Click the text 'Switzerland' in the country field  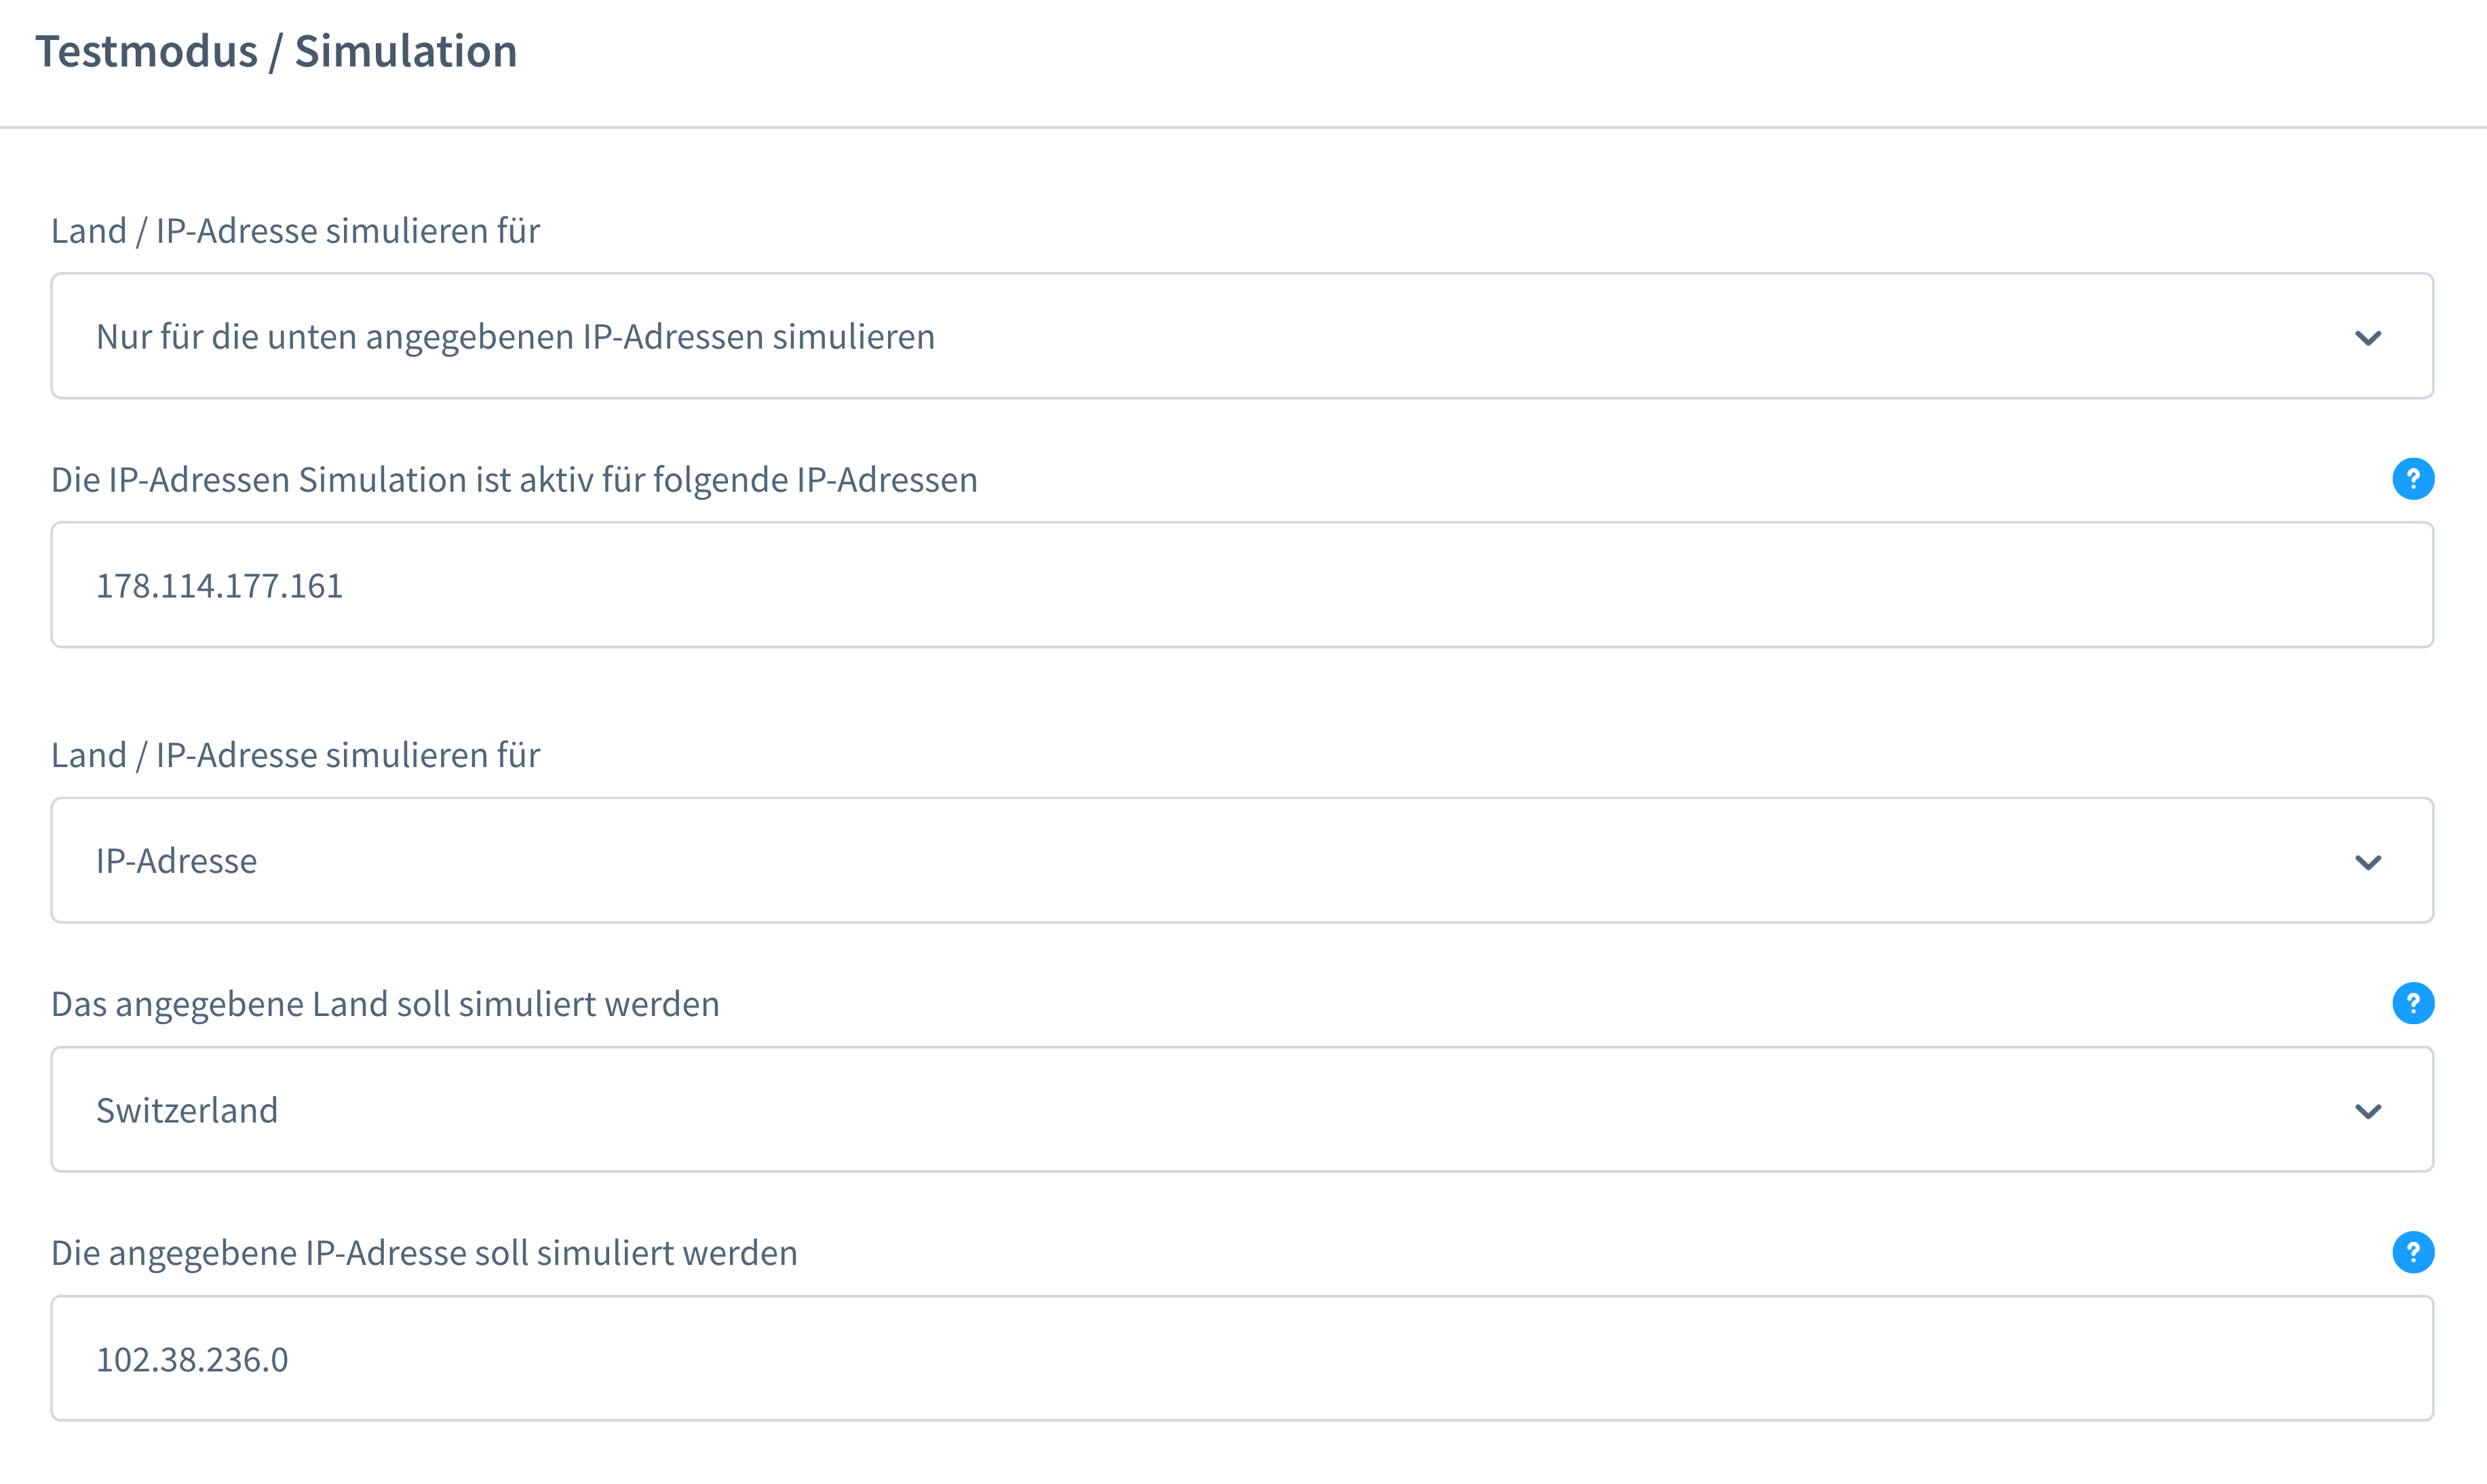(x=187, y=1111)
